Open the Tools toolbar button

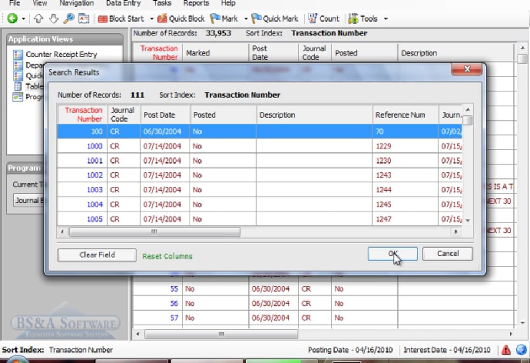(x=363, y=19)
